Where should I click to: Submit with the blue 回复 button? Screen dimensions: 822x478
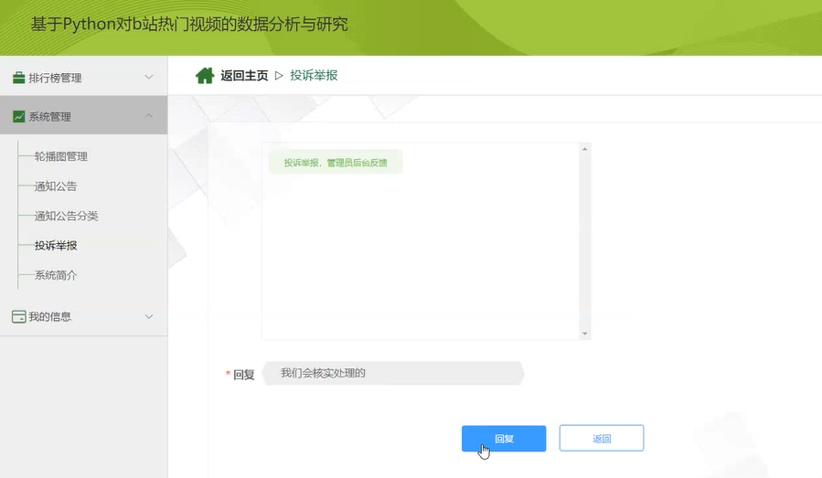[504, 438]
